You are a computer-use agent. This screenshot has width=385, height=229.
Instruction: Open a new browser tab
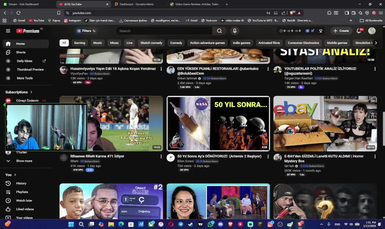[x=227, y=4]
